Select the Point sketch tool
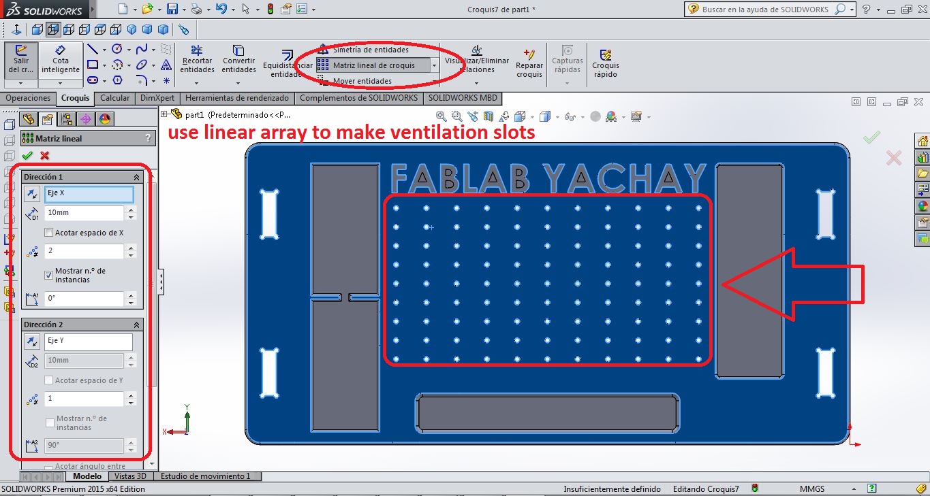930x496 pixels. point(166,80)
